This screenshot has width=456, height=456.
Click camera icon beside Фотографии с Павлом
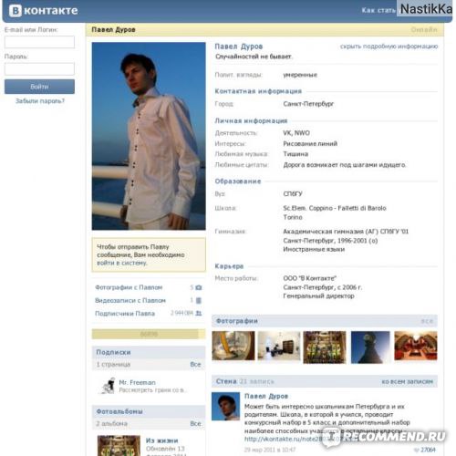click(199, 287)
